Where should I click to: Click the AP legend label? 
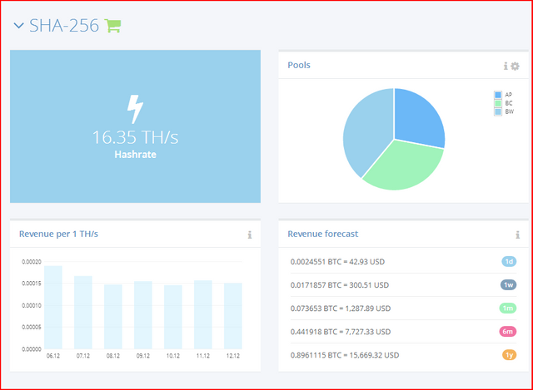pos(509,95)
